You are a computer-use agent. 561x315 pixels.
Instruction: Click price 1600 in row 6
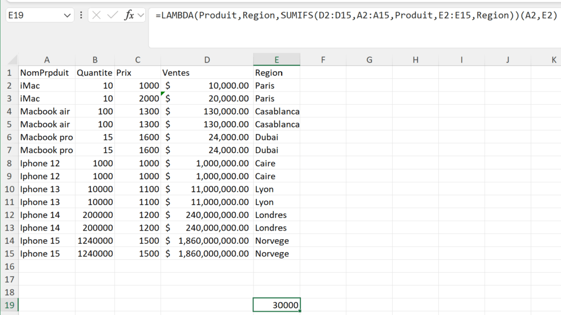click(x=138, y=137)
